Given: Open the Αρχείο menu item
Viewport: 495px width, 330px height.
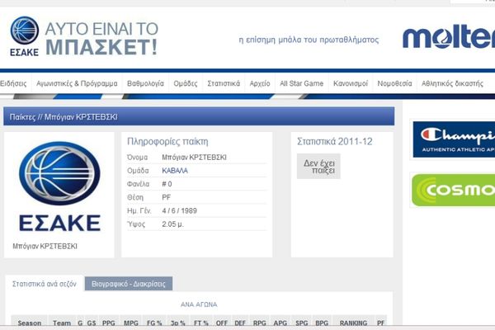Looking at the screenshot, I should click(x=260, y=83).
